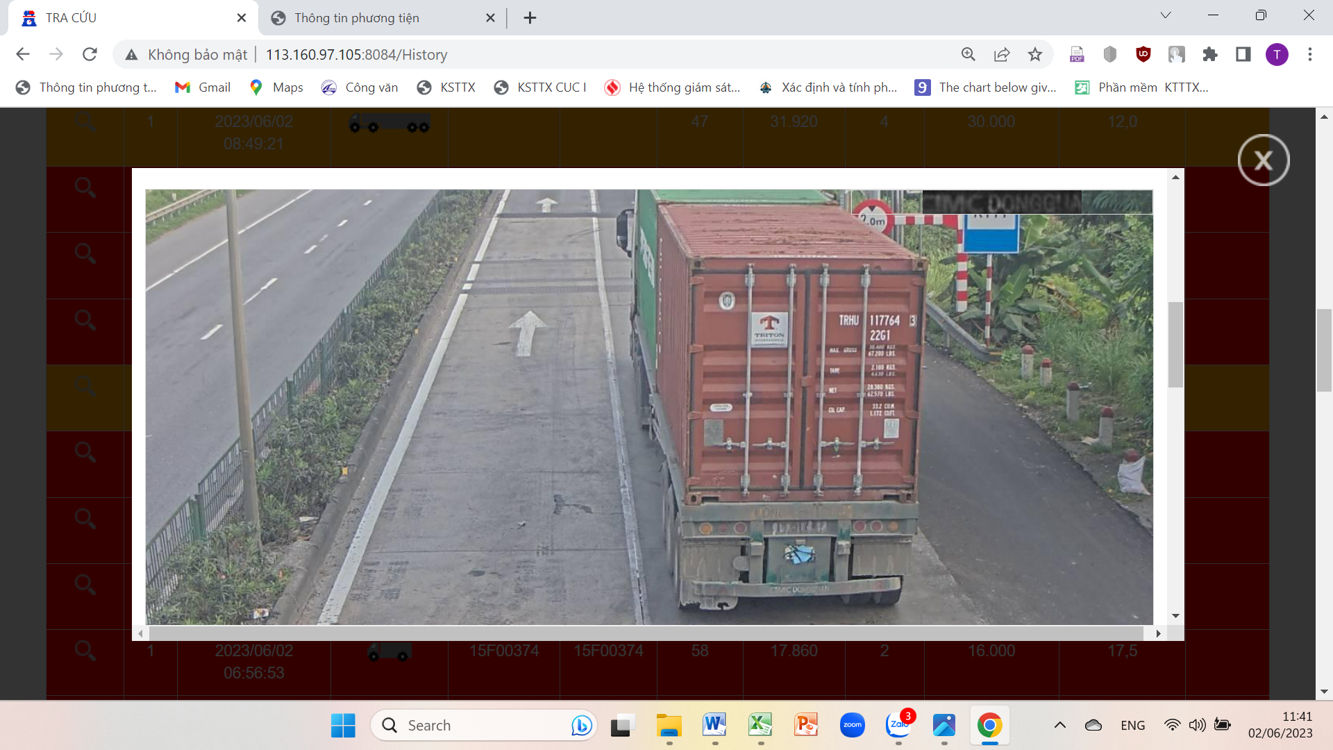Open Excel from the taskbar

click(x=760, y=725)
